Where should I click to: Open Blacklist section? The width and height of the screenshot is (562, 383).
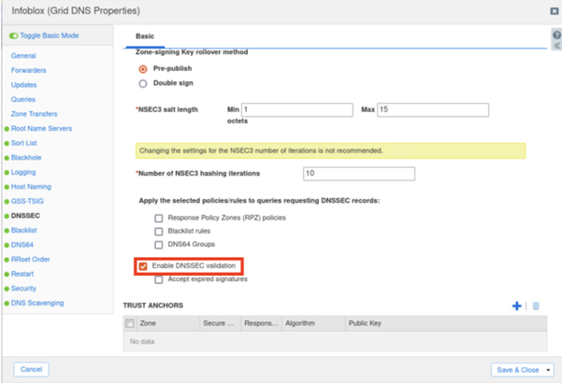click(x=23, y=231)
